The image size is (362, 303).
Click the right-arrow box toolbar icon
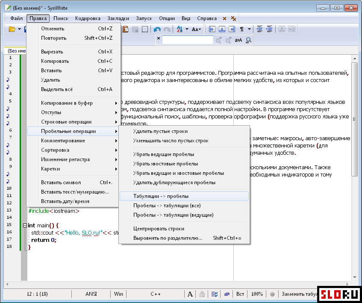point(232,29)
